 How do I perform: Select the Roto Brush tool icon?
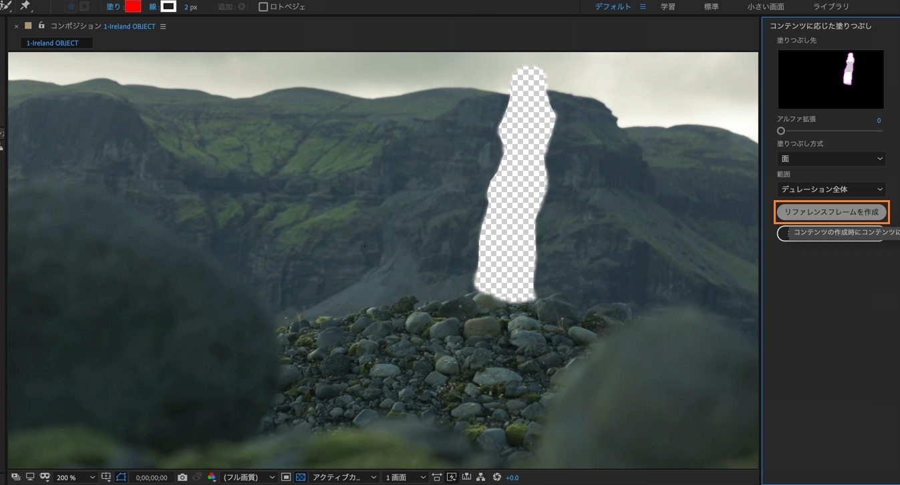point(7,6)
